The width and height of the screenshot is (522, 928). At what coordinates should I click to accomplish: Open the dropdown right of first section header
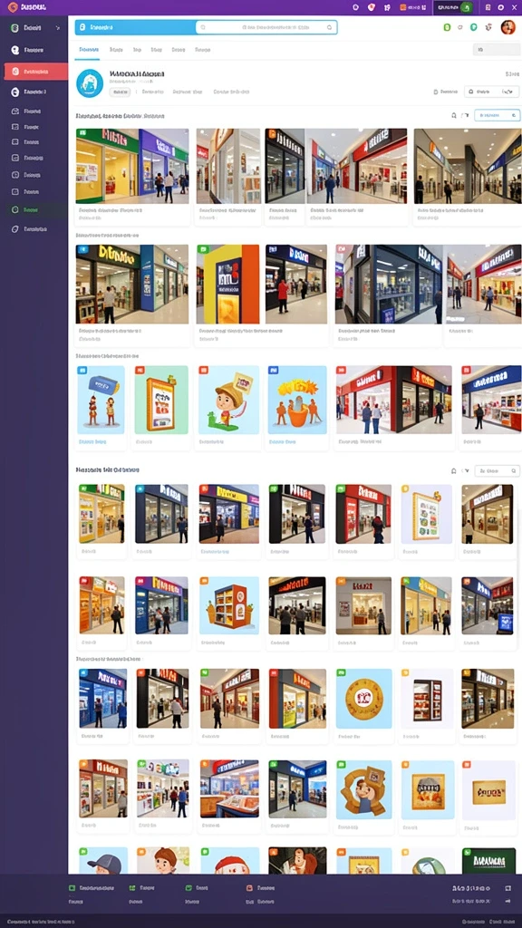click(498, 115)
